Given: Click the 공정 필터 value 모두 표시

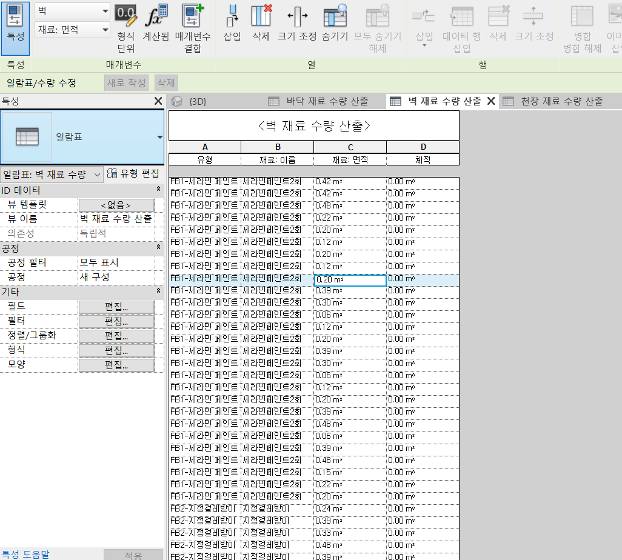Looking at the screenshot, I should 116,262.
